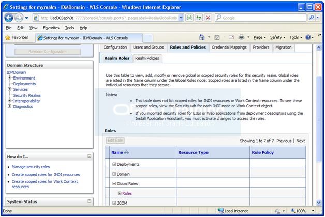Select the Realm Roles sub-tab

[x=117, y=58]
